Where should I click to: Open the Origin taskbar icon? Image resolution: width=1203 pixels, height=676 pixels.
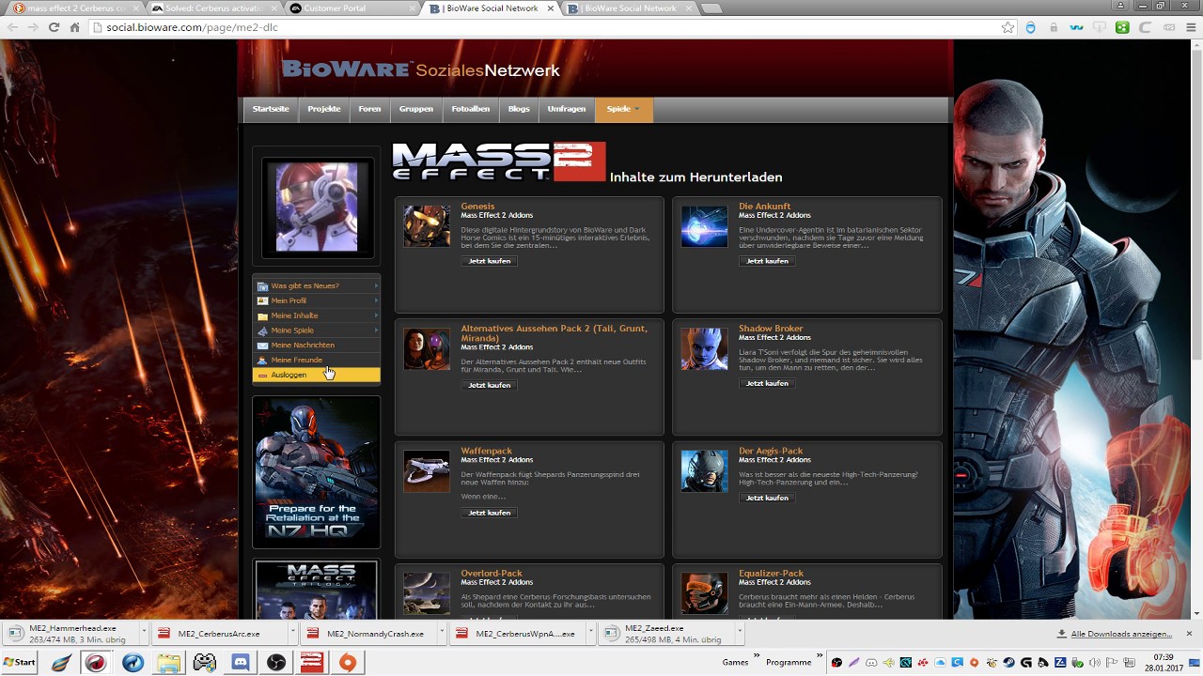point(347,662)
